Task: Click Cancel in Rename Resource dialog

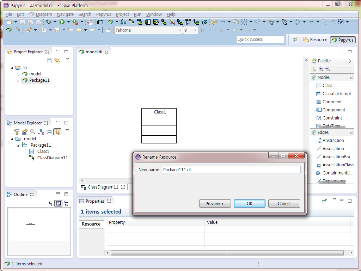Action: [284, 204]
